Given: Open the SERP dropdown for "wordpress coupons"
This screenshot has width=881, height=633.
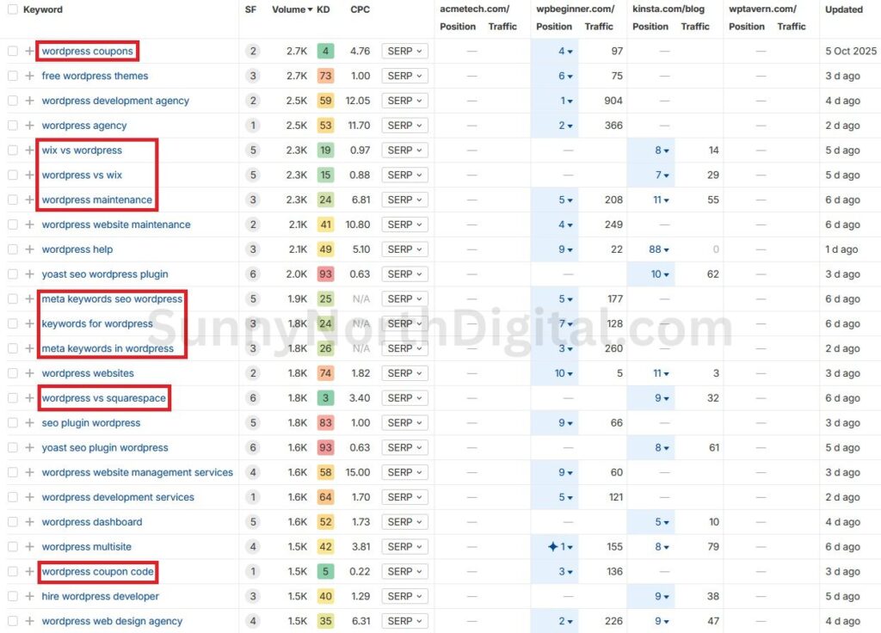Looking at the screenshot, I should 404,51.
